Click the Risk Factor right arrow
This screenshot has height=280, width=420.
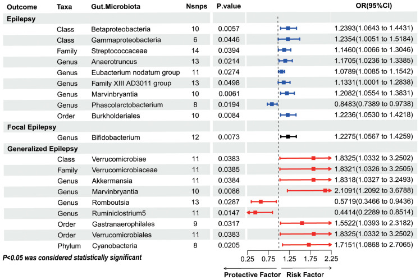coord(307,268)
